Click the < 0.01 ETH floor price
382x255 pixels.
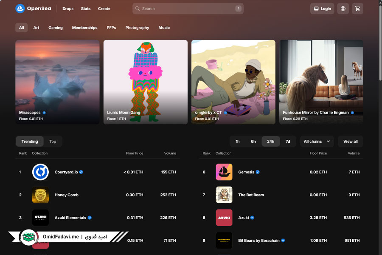(x=133, y=172)
